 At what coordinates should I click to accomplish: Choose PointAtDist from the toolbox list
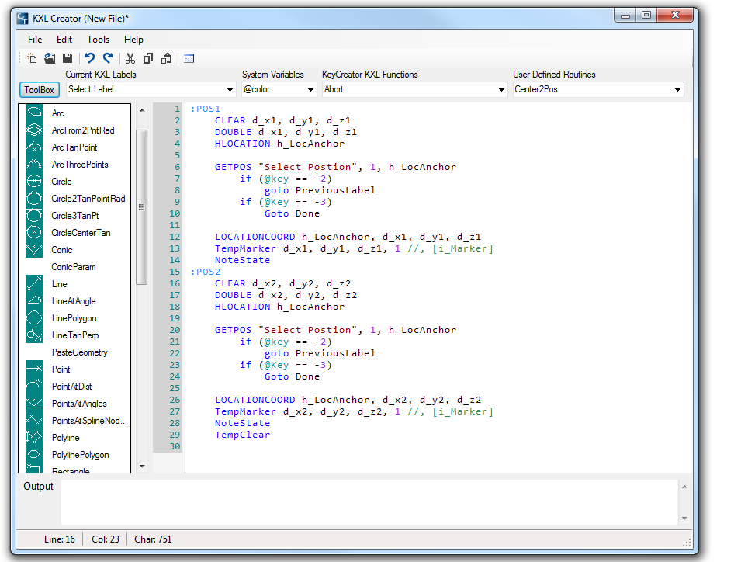[x=71, y=387]
